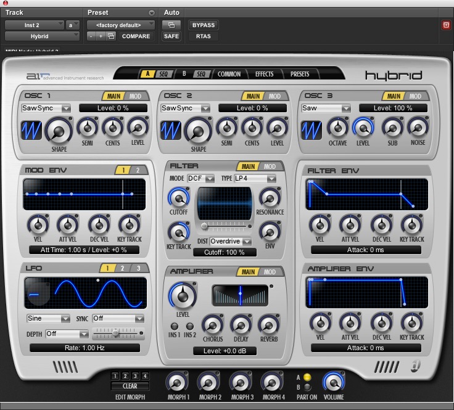Toggle automation SAFE button
The width and height of the screenshot is (454, 410).
point(171,36)
